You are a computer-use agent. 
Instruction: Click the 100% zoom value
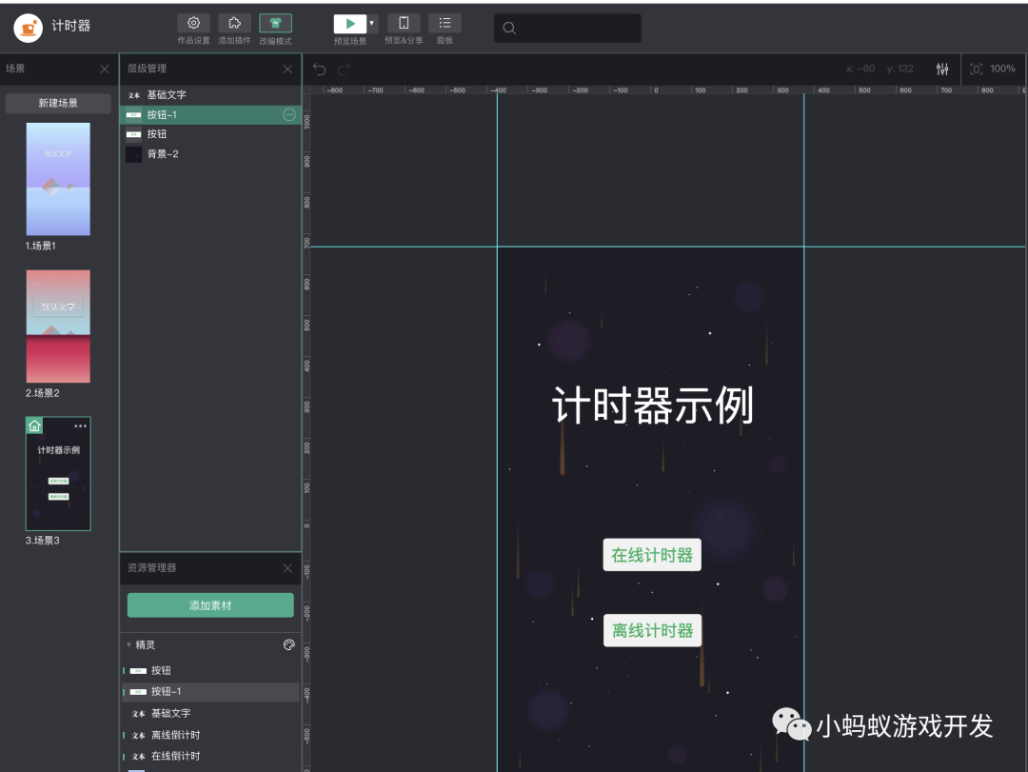point(1002,69)
